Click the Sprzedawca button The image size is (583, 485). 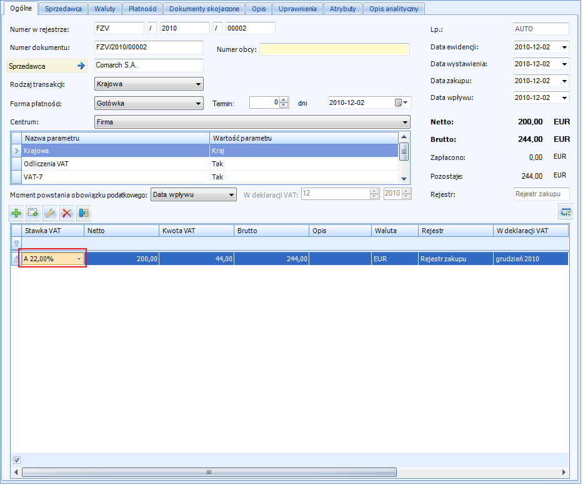tap(47, 66)
